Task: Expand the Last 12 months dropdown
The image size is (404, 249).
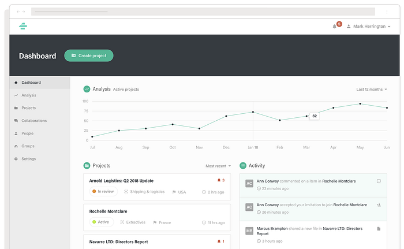Action: point(372,90)
